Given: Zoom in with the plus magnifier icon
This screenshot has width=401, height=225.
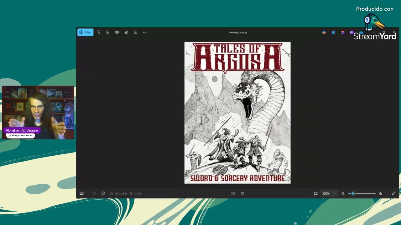Looking at the screenshot, I should pos(380,193).
